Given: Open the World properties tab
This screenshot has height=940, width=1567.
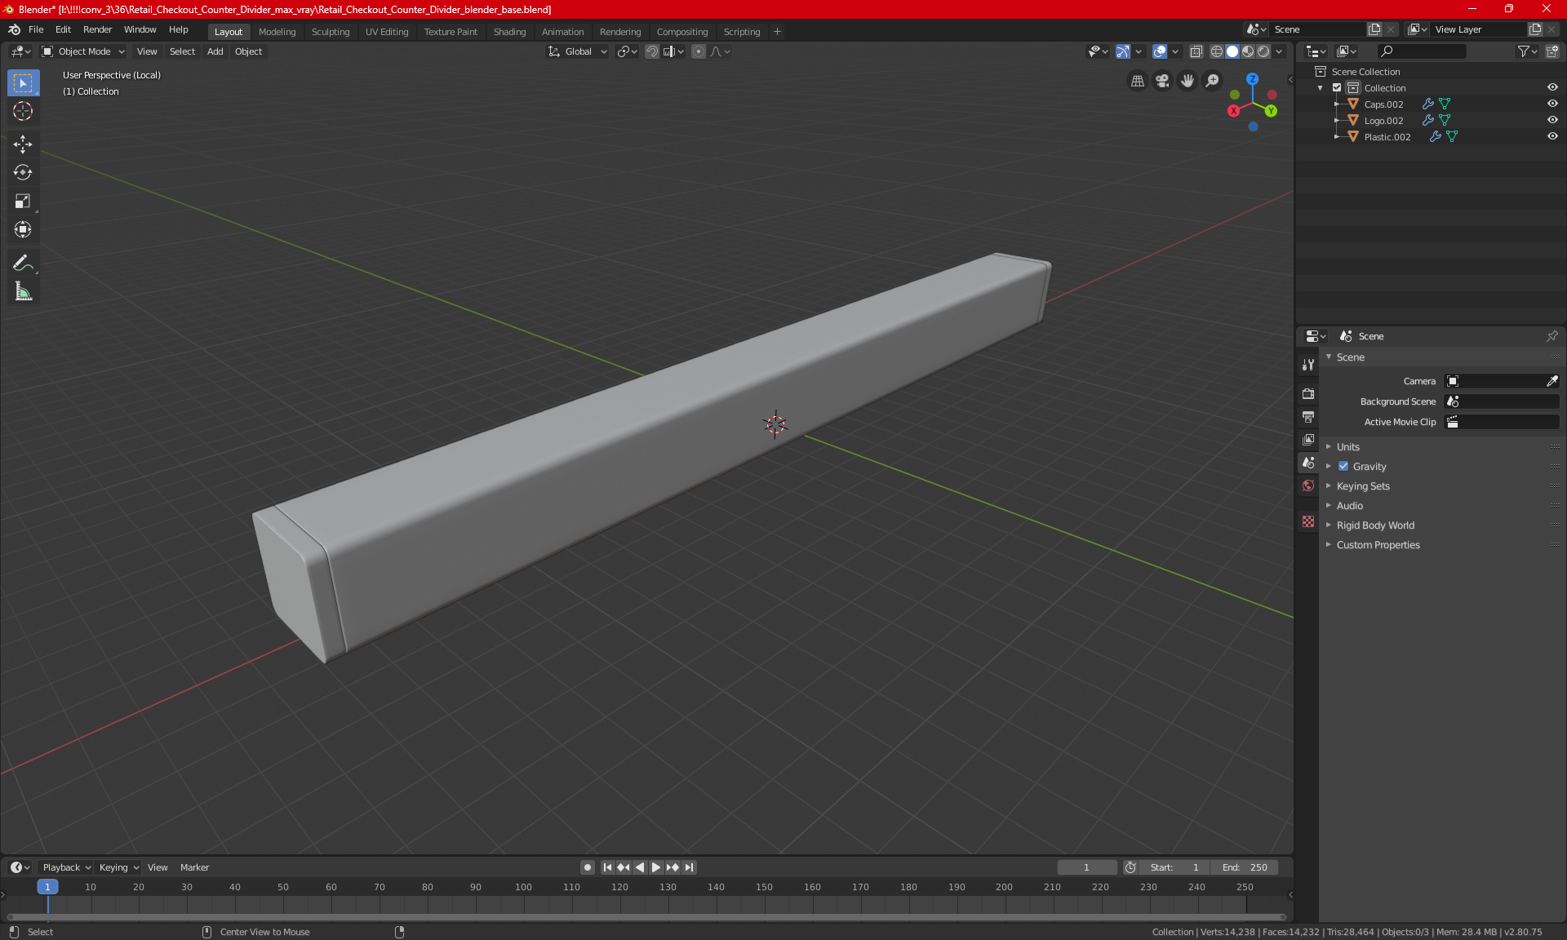Looking at the screenshot, I should click(x=1308, y=486).
